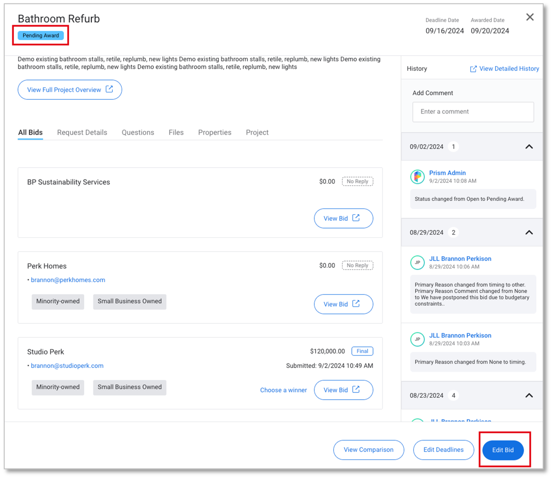
Task: View bid for BP Sustainability Services
Action: pos(343,218)
